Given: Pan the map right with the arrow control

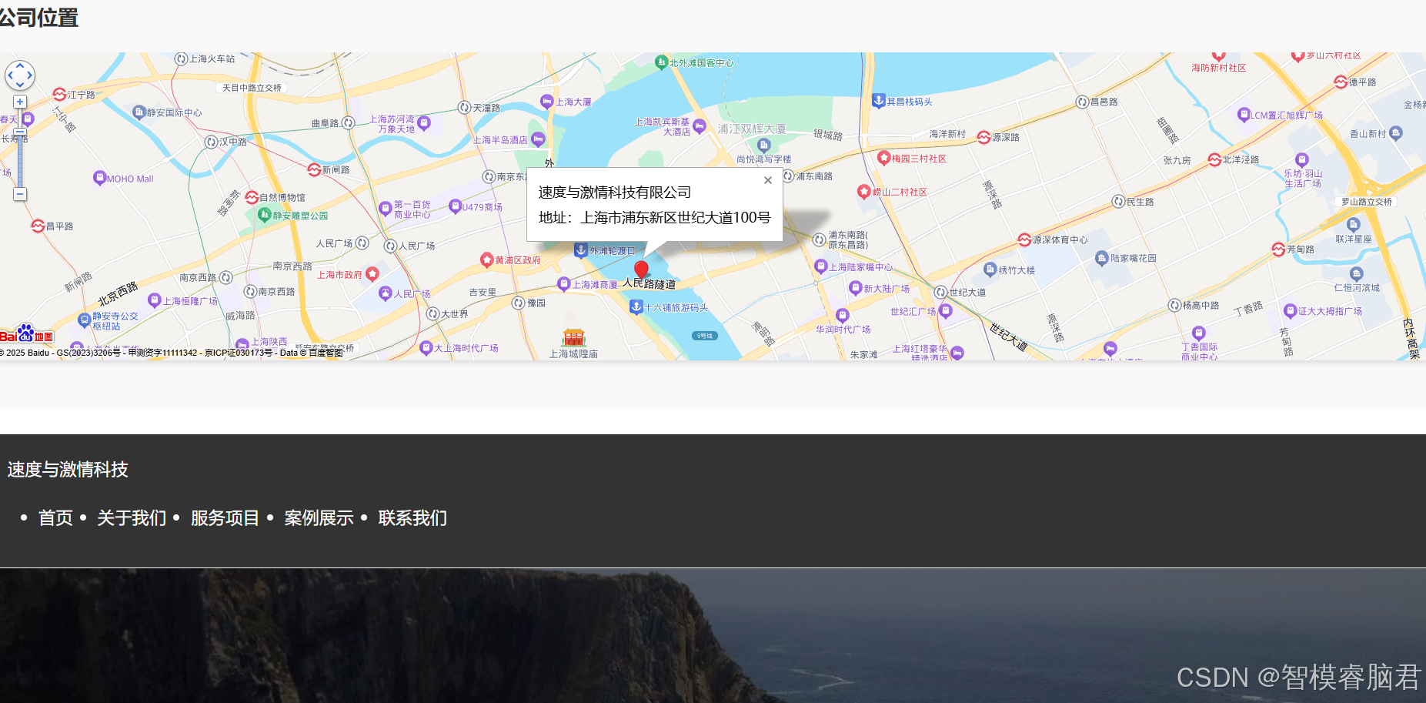Looking at the screenshot, I should pyautogui.click(x=30, y=75).
